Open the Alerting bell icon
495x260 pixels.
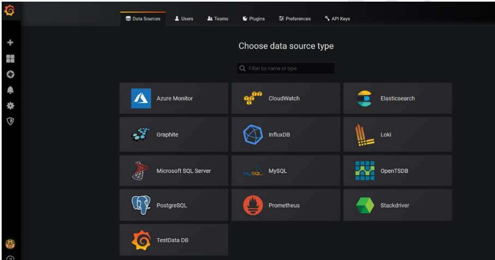point(10,90)
